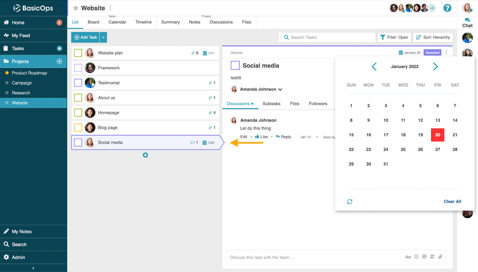Image resolution: width=478 pixels, height=272 pixels.
Task: Click Clear All in the calendar
Action: [x=452, y=202]
